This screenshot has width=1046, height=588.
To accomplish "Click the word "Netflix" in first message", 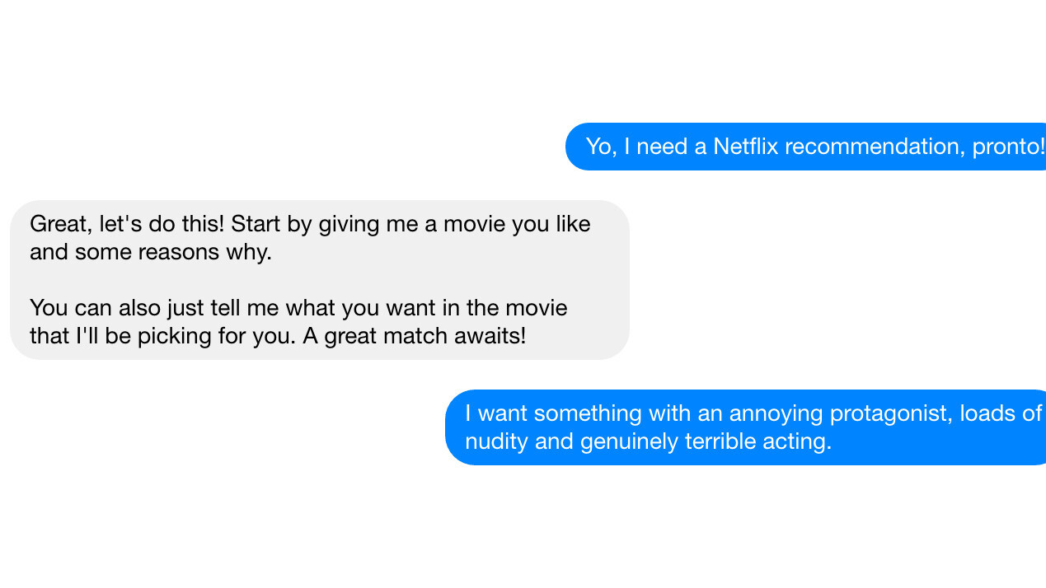I will pyautogui.click(x=746, y=147).
